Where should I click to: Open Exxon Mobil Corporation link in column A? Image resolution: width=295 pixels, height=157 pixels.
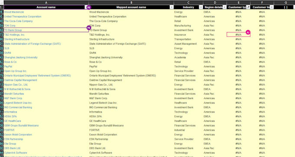click(18, 134)
